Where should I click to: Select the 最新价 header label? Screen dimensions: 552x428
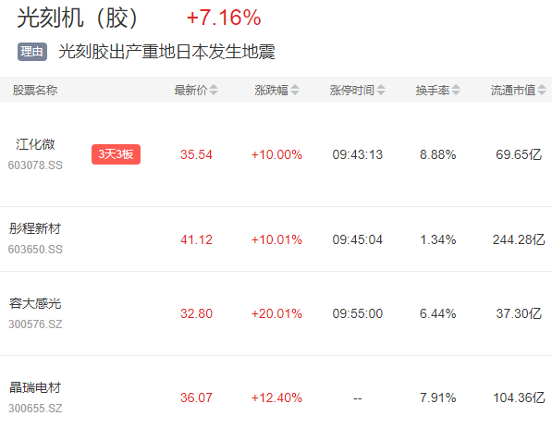point(190,90)
